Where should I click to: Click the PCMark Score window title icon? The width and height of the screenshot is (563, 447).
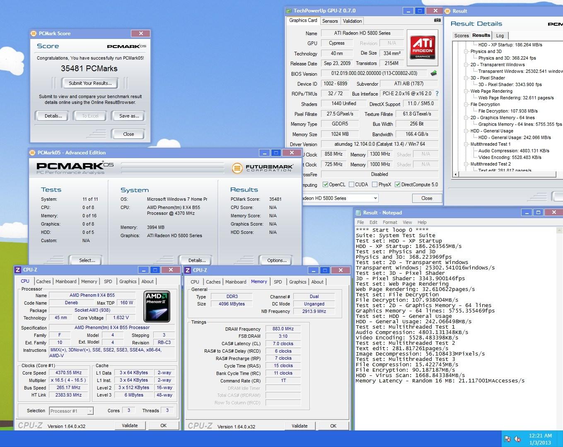click(x=34, y=34)
